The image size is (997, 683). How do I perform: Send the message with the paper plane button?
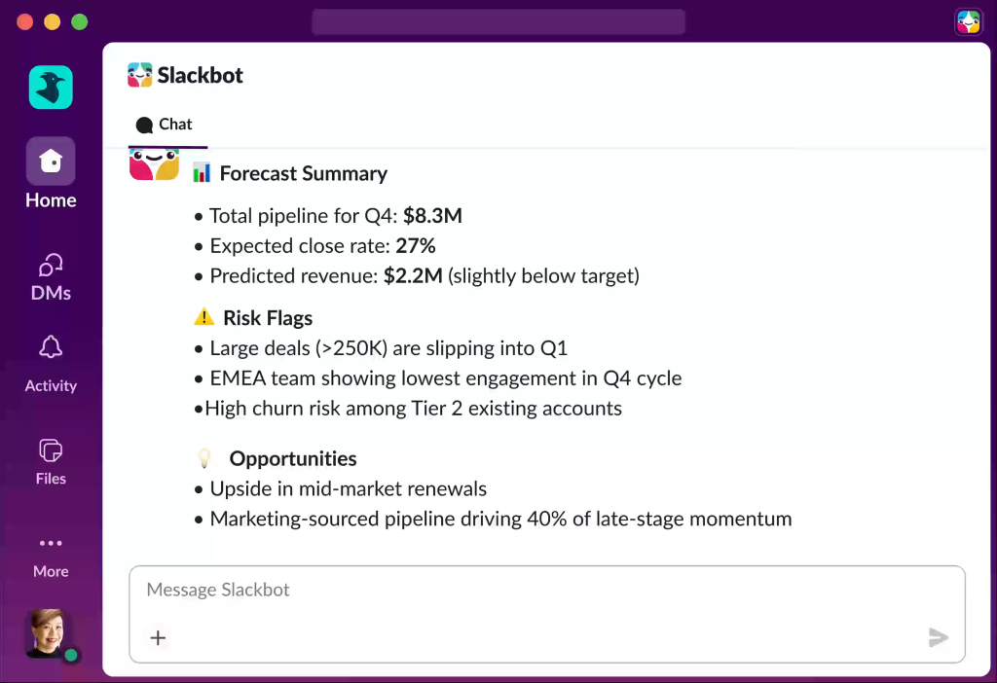938,637
